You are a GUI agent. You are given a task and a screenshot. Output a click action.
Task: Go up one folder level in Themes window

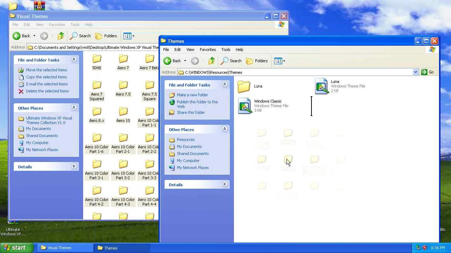(211, 61)
